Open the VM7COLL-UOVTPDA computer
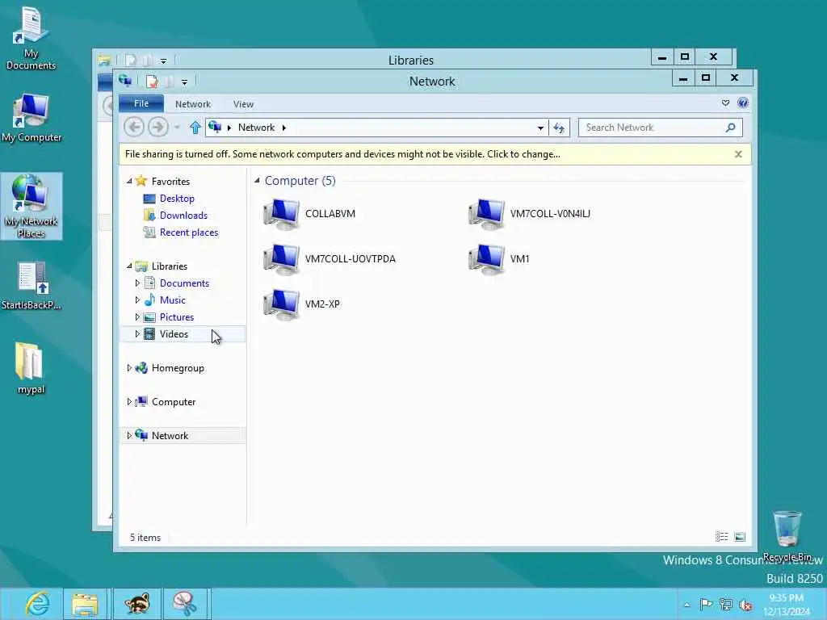The height and width of the screenshot is (620, 827). pos(330,259)
